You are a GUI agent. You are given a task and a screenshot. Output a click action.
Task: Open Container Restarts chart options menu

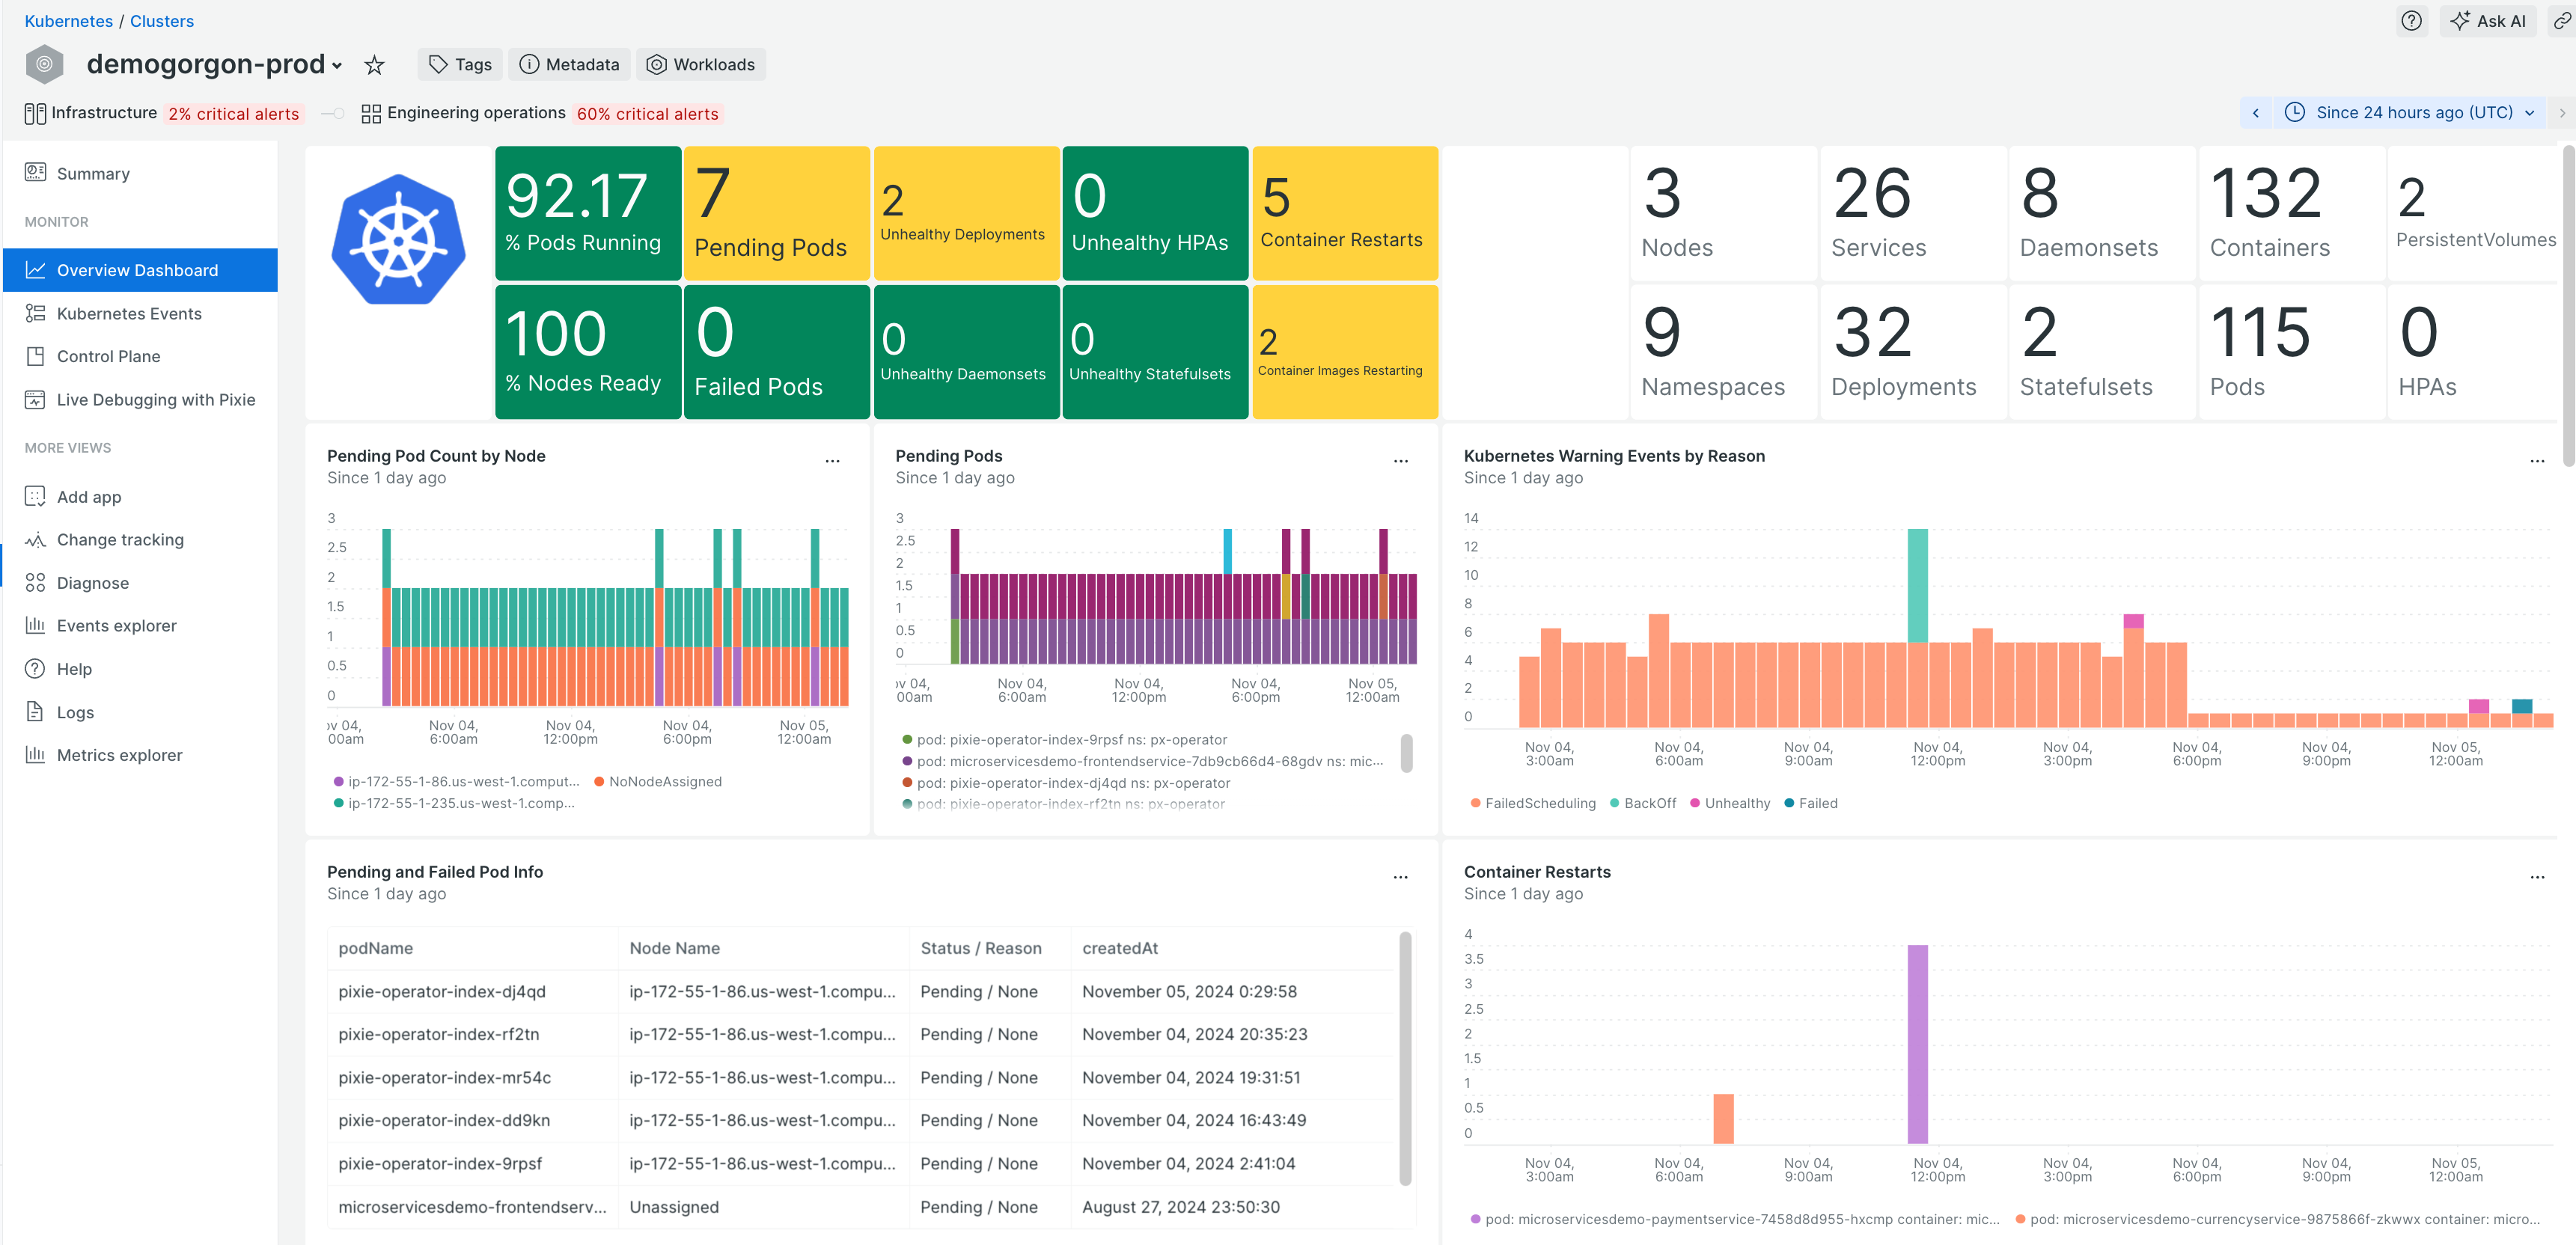pyautogui.click(x=2536, y=877)
